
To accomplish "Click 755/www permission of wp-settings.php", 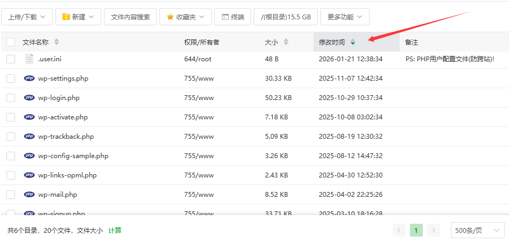I will pyautogui.click(x=199, y=79).
